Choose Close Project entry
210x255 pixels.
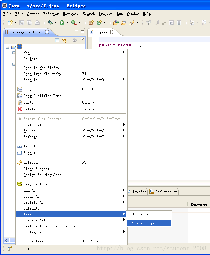click(x=71, y=169)
